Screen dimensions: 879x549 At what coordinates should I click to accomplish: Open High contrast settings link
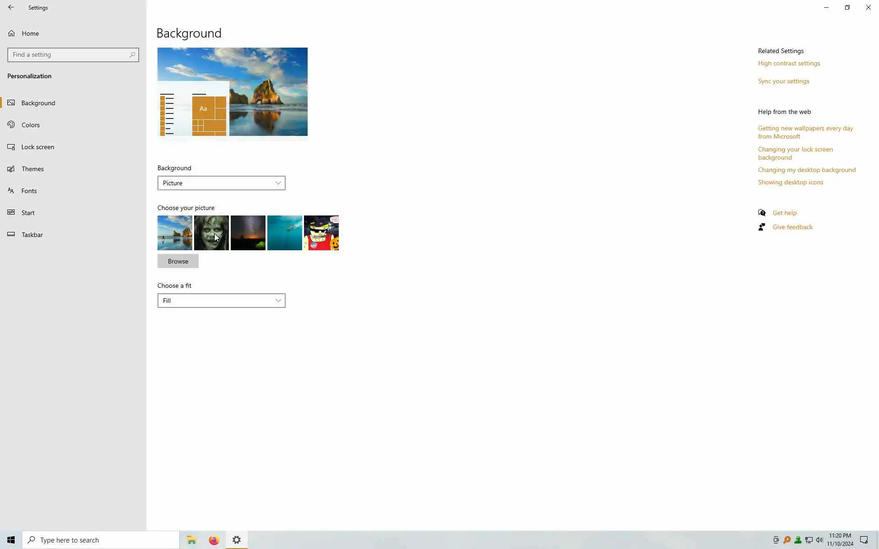[789, 64]
